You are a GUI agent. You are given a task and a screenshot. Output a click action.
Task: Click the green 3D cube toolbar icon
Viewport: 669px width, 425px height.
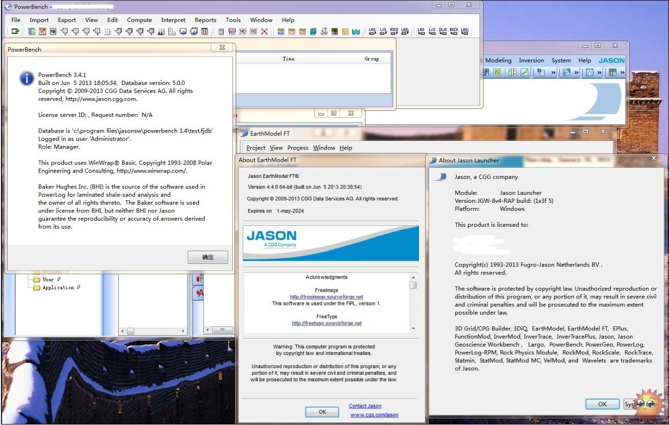click(x=313, y=32)
